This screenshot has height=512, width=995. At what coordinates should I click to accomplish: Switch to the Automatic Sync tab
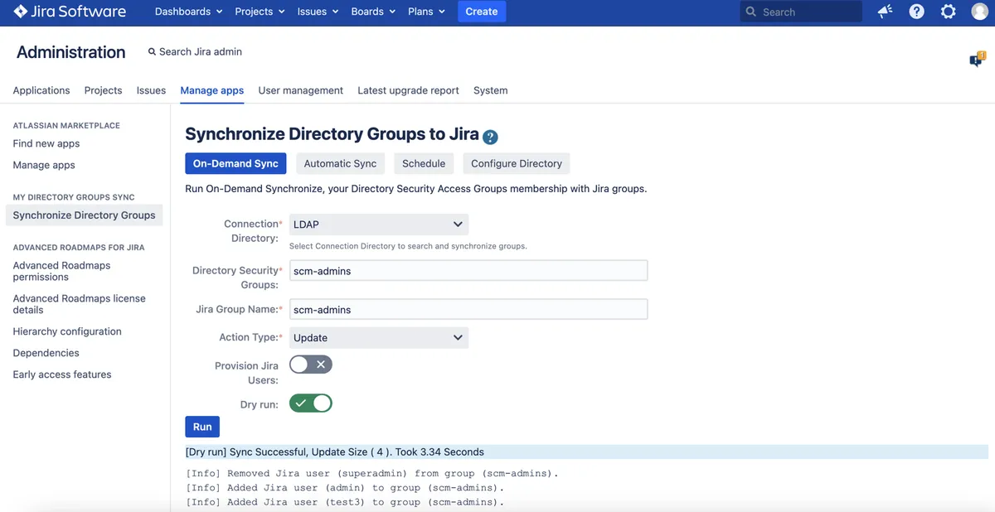[340, 163]
